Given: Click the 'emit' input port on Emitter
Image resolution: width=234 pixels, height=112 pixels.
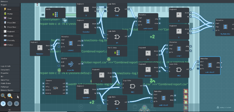Looking at the screenshot, I should [x=59, y=62].
